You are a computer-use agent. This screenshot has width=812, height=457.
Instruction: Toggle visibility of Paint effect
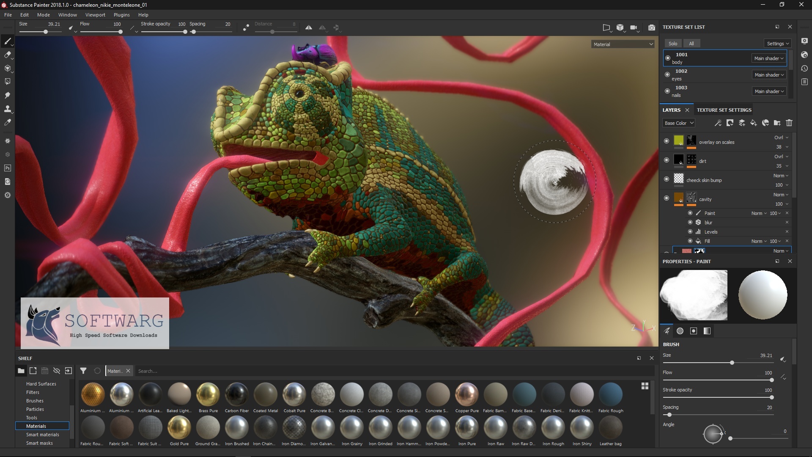pyautogui.click(x=690, y=213)
